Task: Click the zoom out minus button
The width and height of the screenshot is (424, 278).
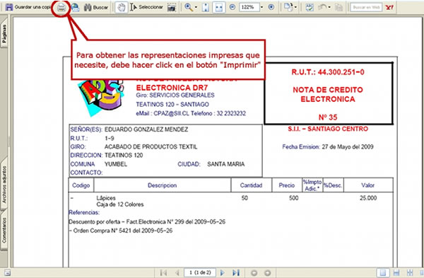Action: click(x=232, y=7)
